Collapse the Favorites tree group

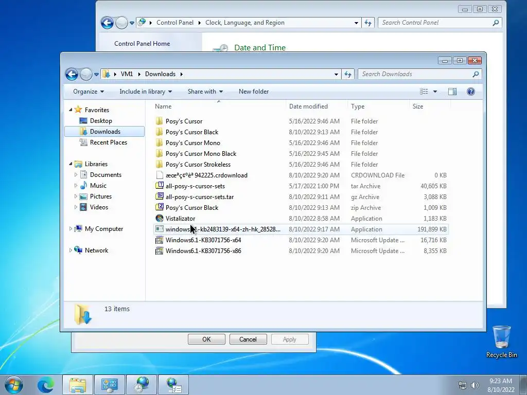71,110
